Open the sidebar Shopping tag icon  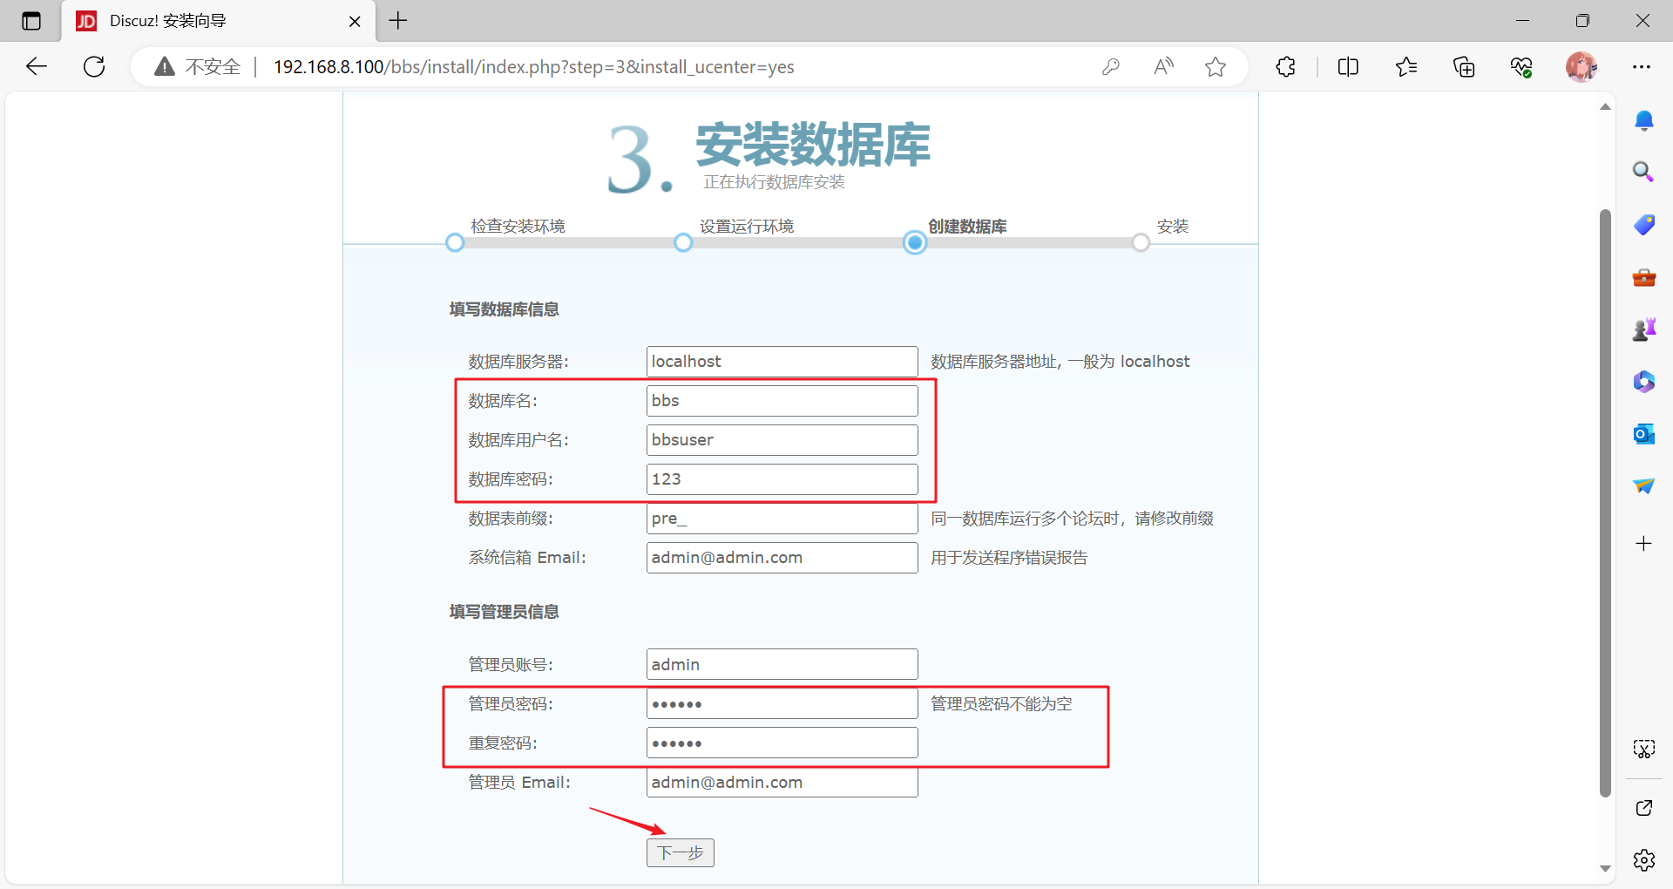coord(1644,225)
